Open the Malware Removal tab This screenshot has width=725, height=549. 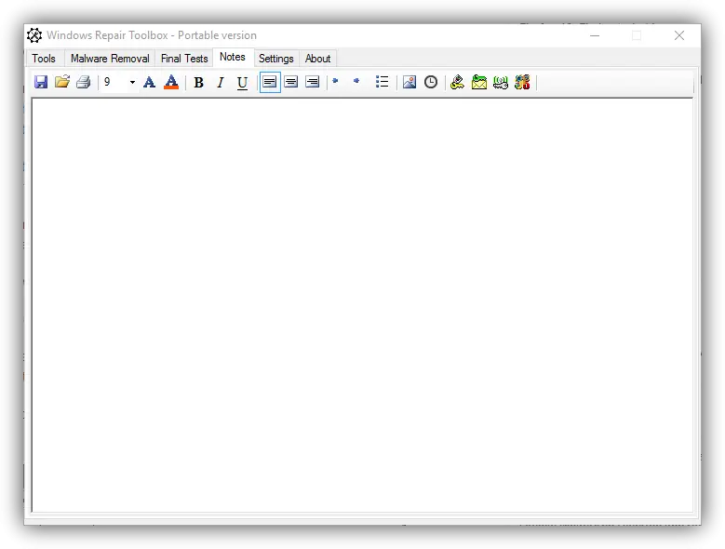pyautogui.click(x=110, y=59)
